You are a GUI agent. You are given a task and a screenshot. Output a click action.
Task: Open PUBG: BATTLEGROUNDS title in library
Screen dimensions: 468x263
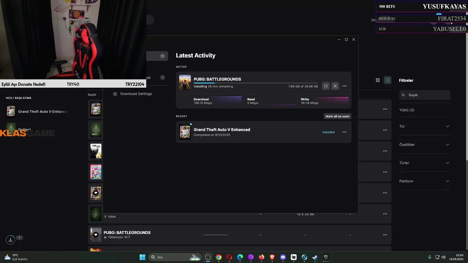[127, 233]
